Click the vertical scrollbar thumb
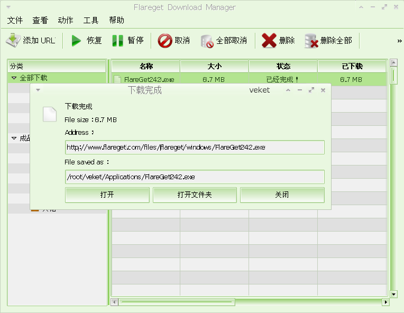Viewport: 404px width, 313px height. coord(393,76)
